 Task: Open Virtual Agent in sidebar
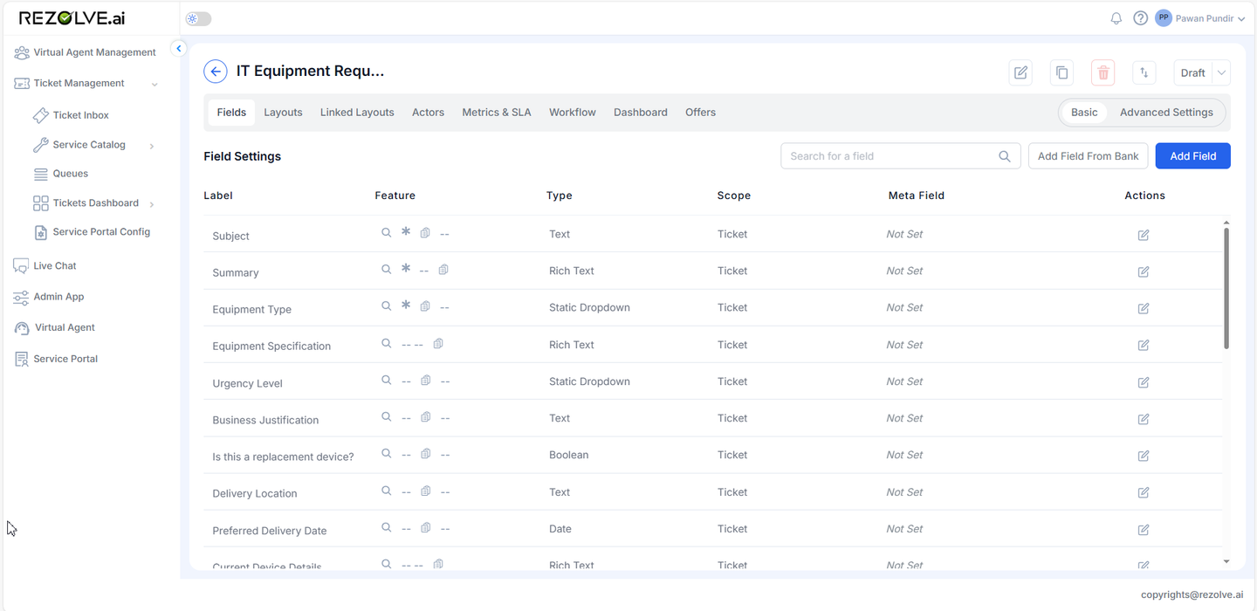54,327
